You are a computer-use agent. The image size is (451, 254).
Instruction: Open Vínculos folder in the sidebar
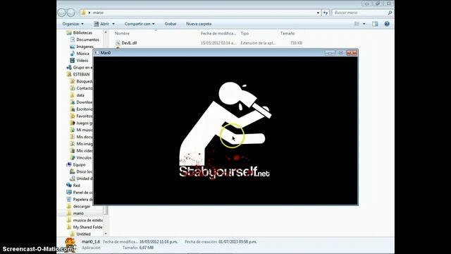click(84, 158)
